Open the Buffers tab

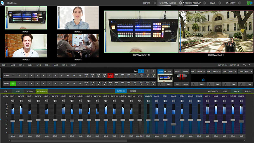[x=248, y=91]
